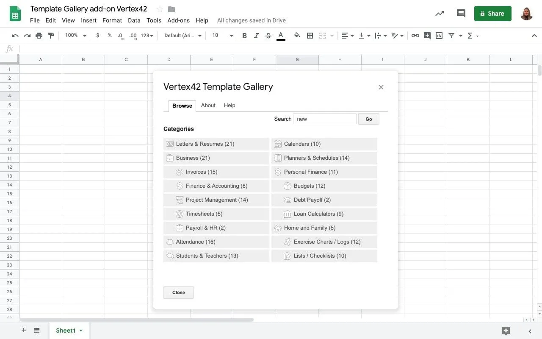This screenshot has height=339, width=542.
Task: Open the vertical align dropdown
Action: (x=364, y=36)
